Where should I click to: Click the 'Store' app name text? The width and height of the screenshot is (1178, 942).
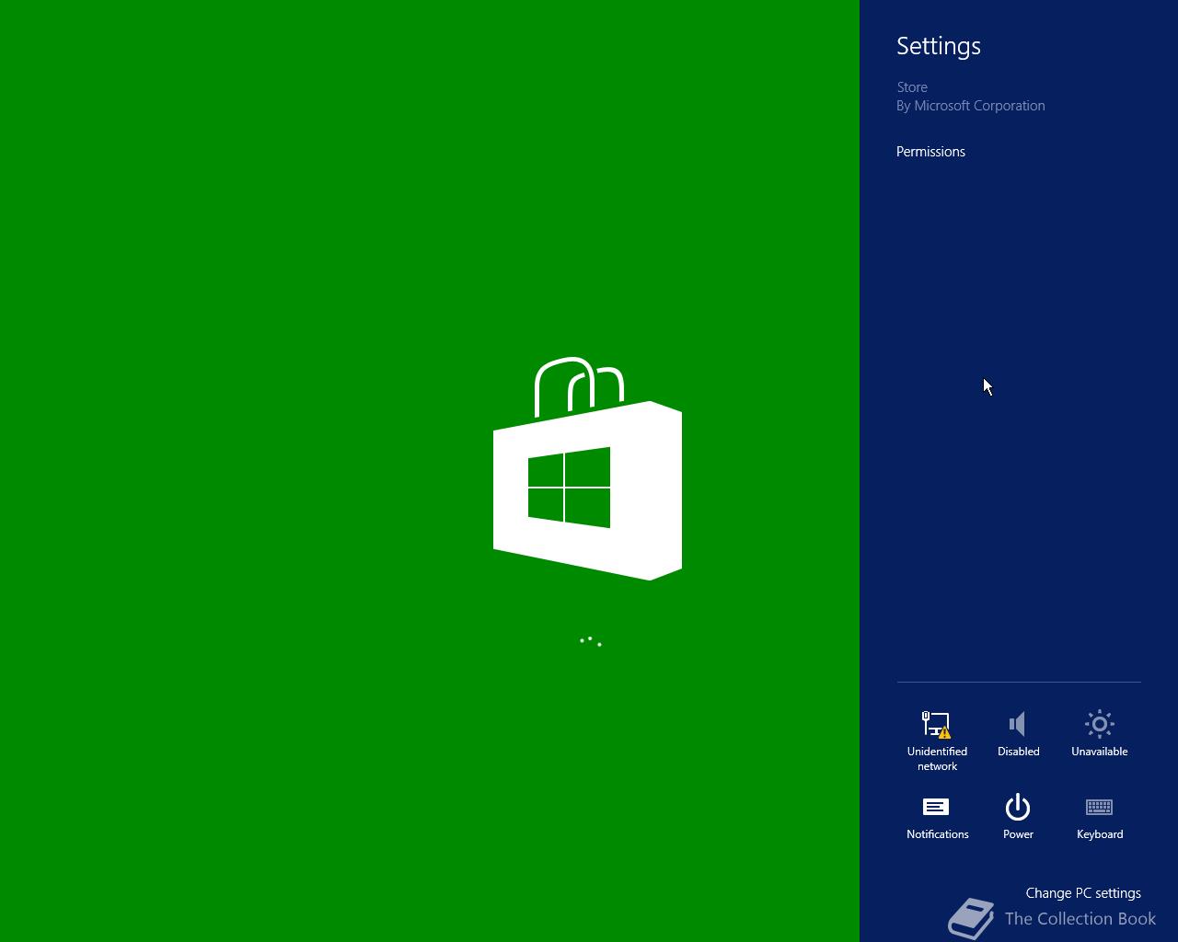912,87
